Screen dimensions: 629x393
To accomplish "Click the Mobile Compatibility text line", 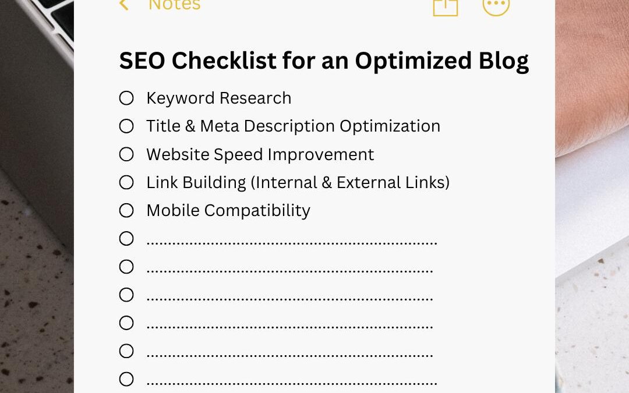I will tap(228, 211).
